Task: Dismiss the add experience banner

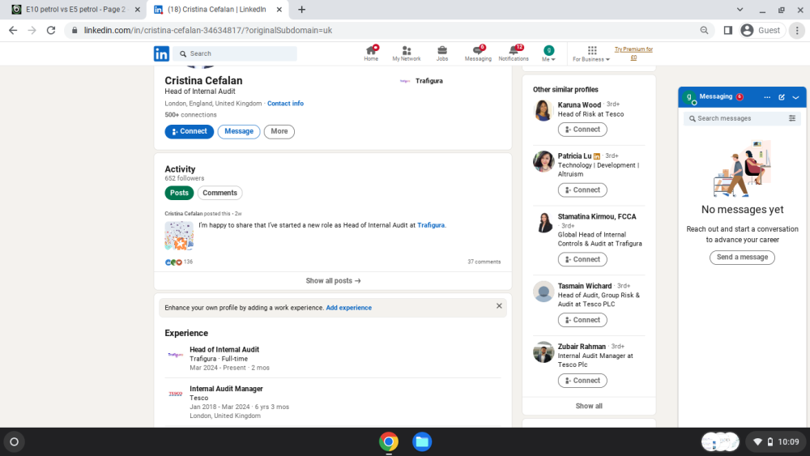Action: (x=499, y=305)
